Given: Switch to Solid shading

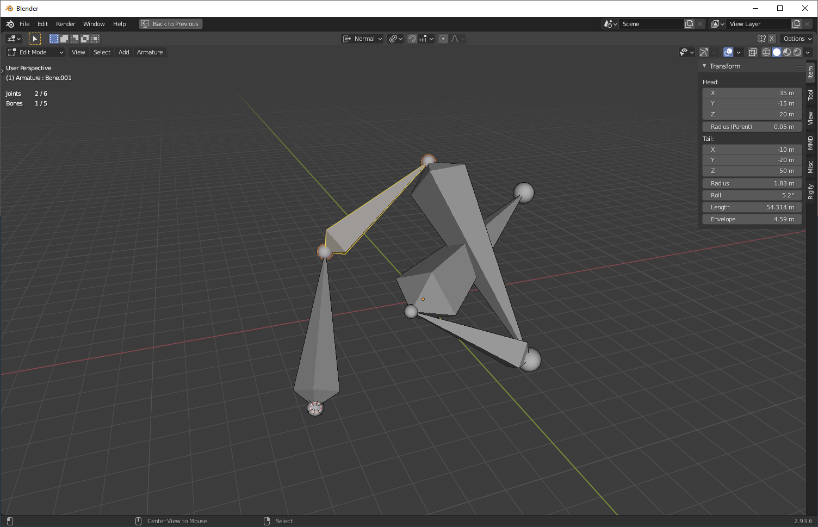Looking at the screenshot, I should pyautogui.click(x=777, y=52).
